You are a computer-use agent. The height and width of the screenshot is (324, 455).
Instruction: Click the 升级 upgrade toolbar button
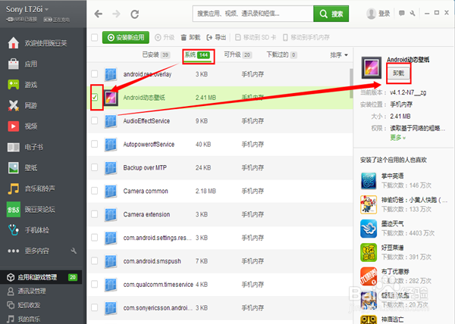click(x=165, y=37)
